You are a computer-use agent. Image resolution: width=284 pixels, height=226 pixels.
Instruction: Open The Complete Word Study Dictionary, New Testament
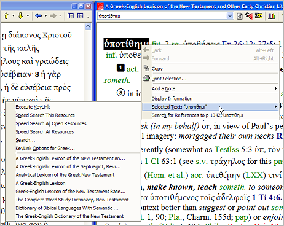point(73,200)
